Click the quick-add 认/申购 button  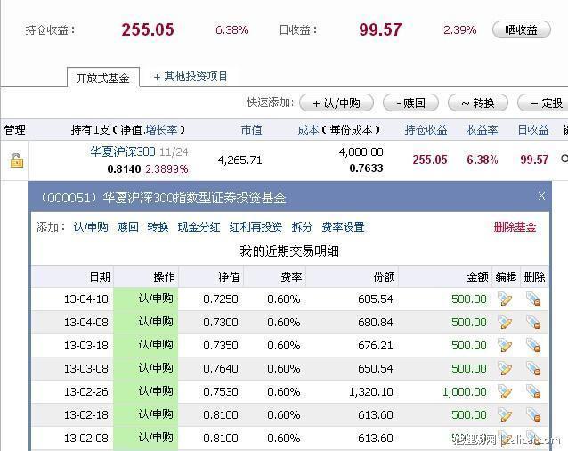pos(337,103)
